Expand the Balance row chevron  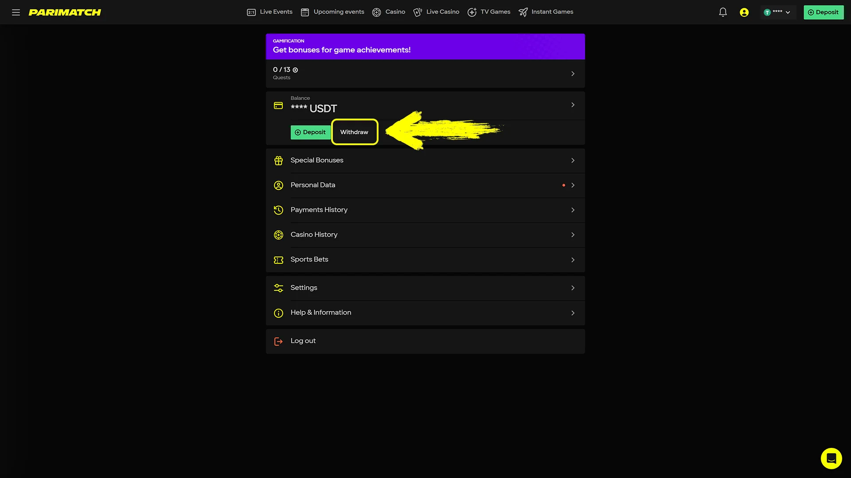[573, 105]
